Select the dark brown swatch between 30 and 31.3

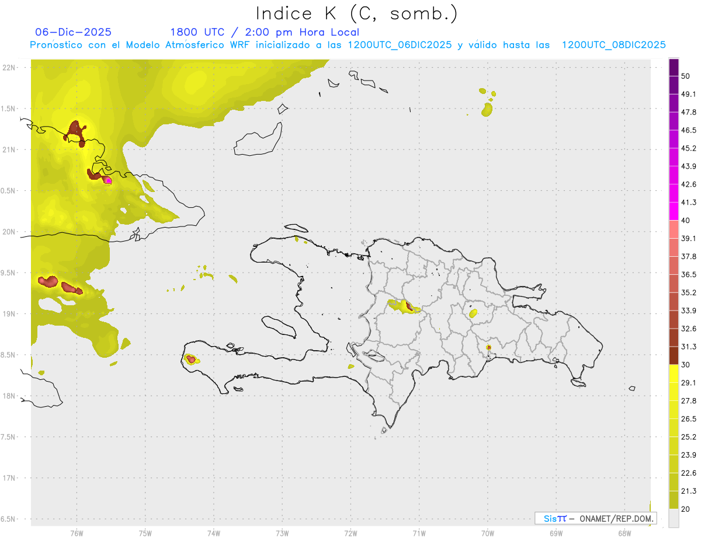point(674,356)
